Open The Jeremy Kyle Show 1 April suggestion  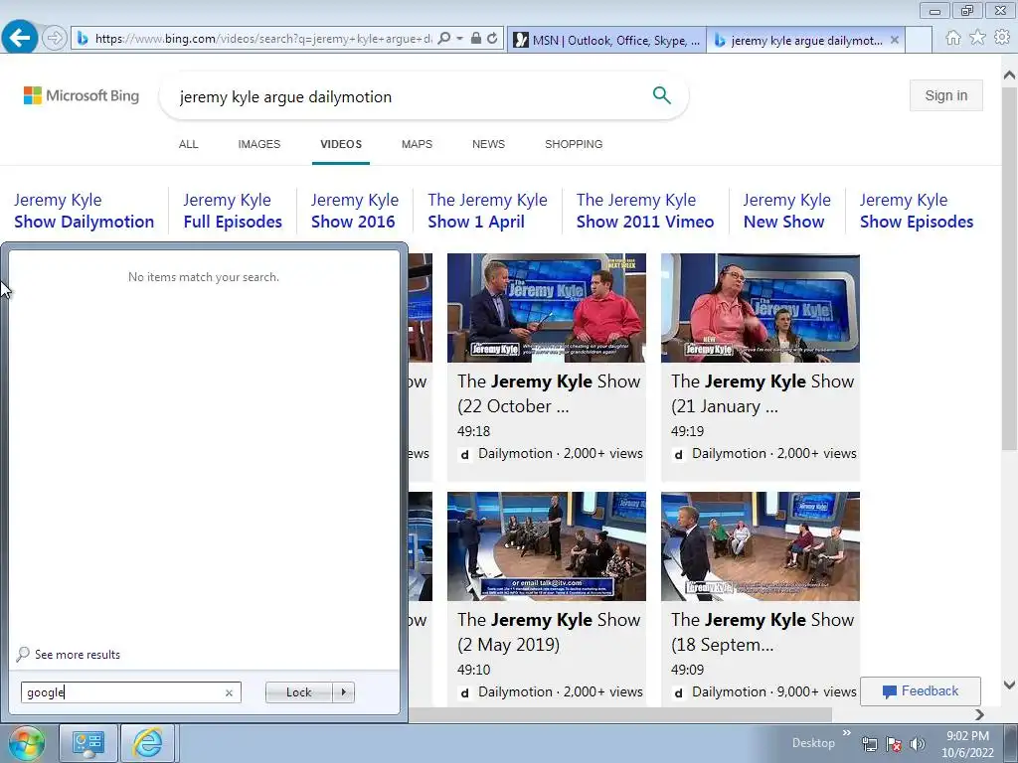point(487,211)
